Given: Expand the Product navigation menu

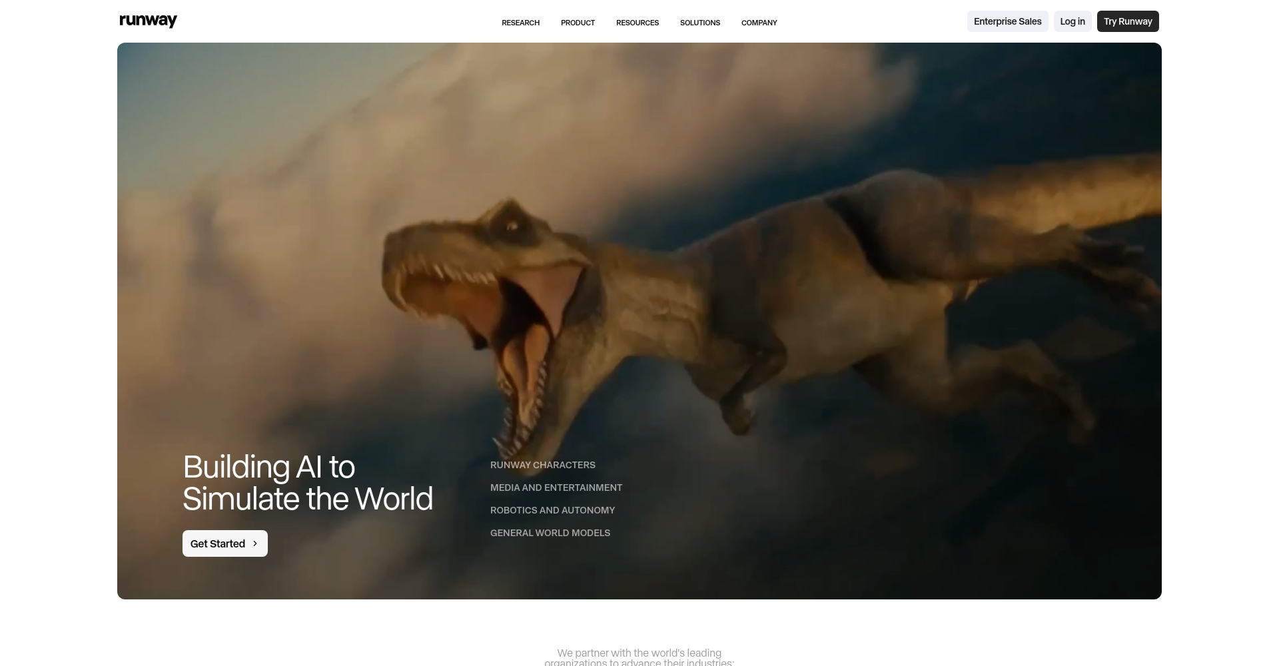Looking at the screenshot, I should point(578,23).
